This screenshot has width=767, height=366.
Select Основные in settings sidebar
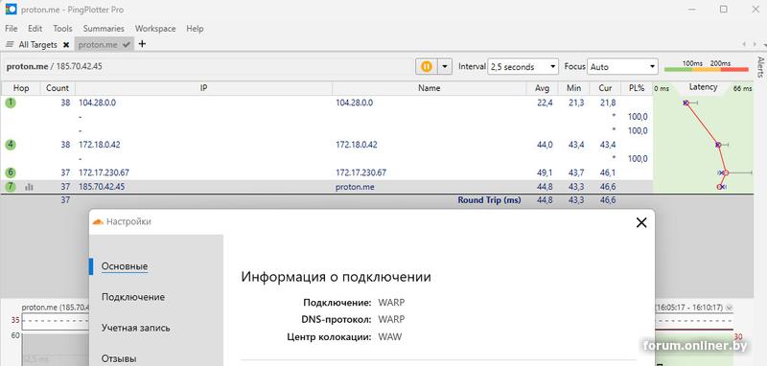coord(125,266)
